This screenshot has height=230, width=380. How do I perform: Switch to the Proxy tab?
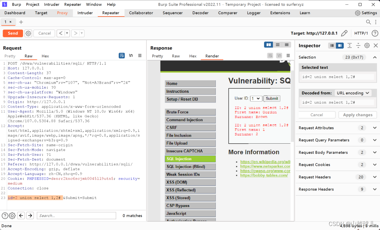click(62, 13)
